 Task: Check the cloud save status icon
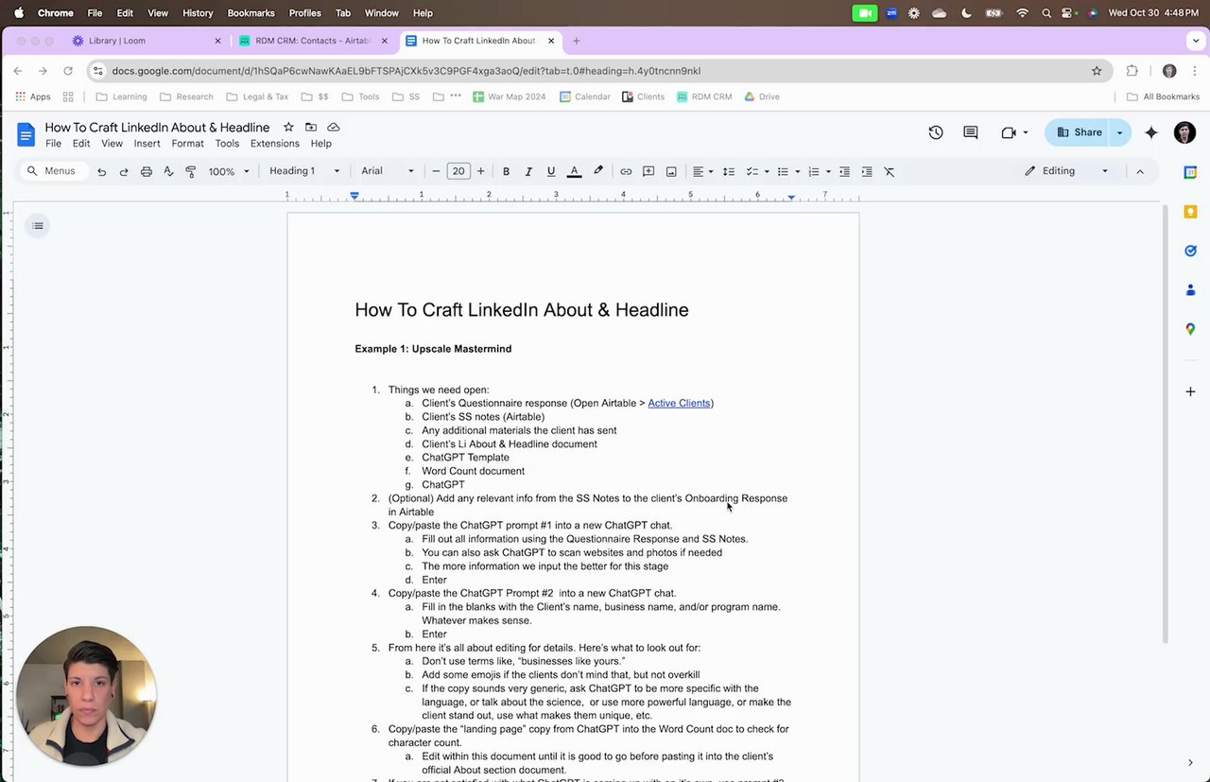[x=334, y=128]
